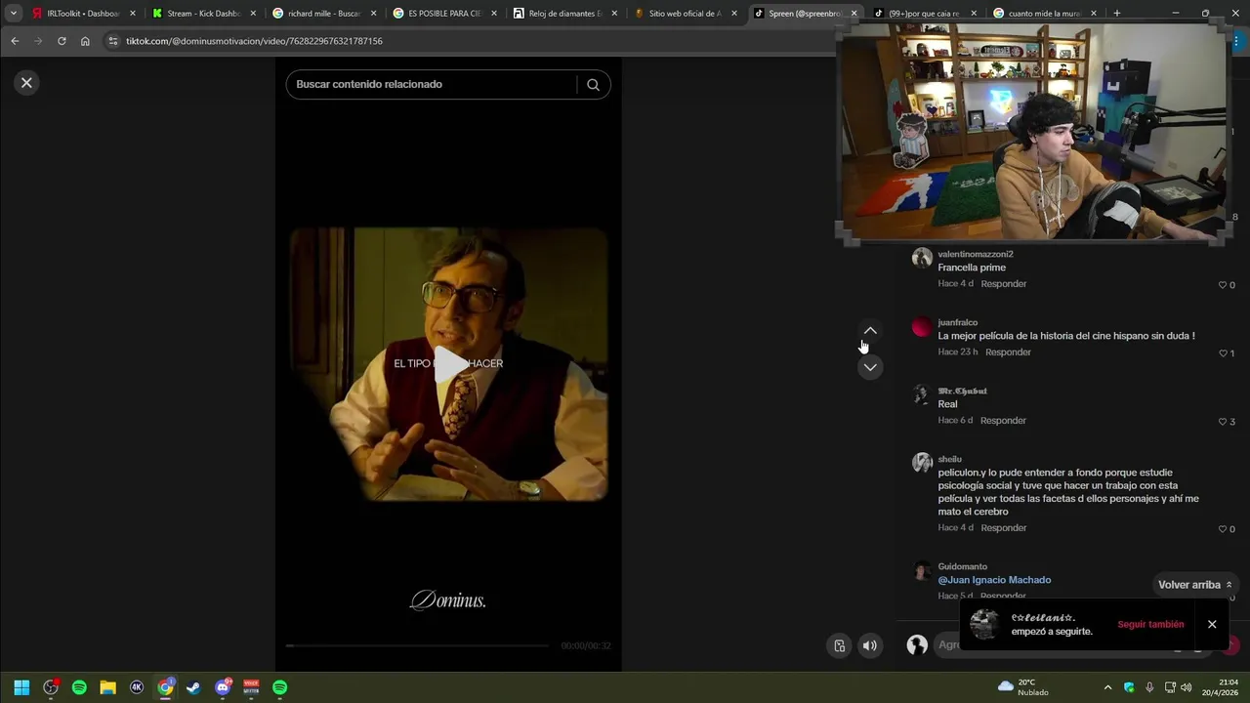Viewport: 1250px width, 703px height.
Task: Click the browser home button
Action: (x=85, y=41)
